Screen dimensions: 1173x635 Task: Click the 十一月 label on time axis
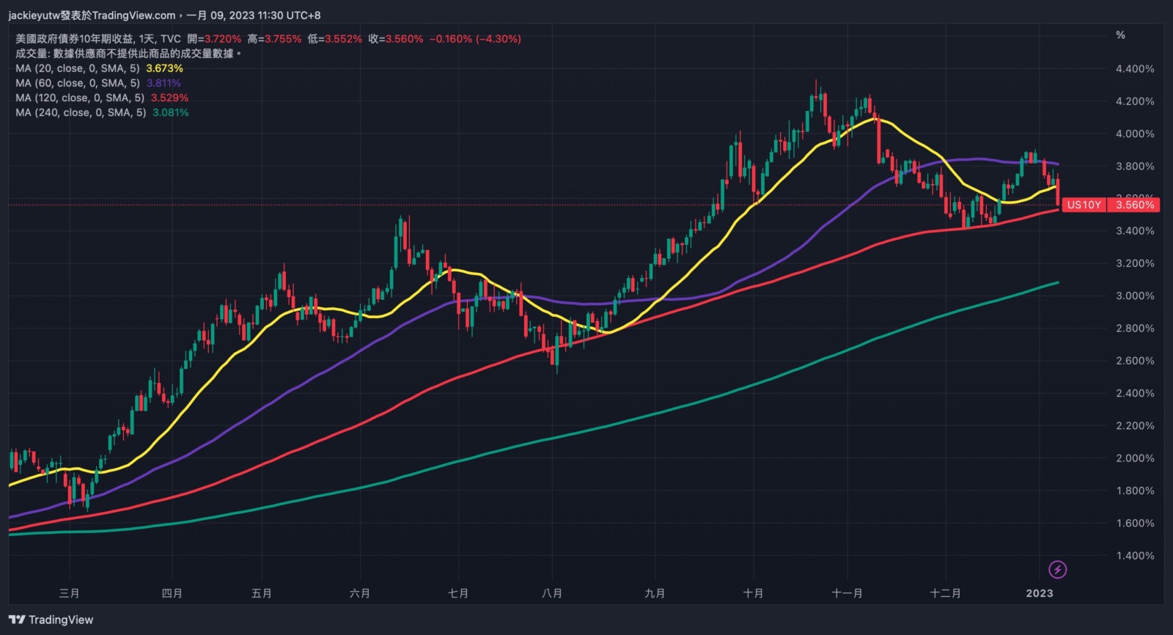coord(847,593)
